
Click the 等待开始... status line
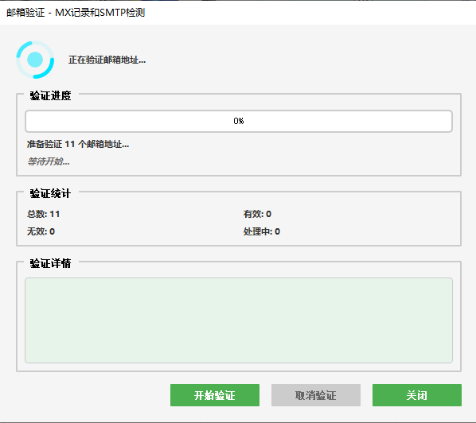pyautogui.click(x=49, y=161)
